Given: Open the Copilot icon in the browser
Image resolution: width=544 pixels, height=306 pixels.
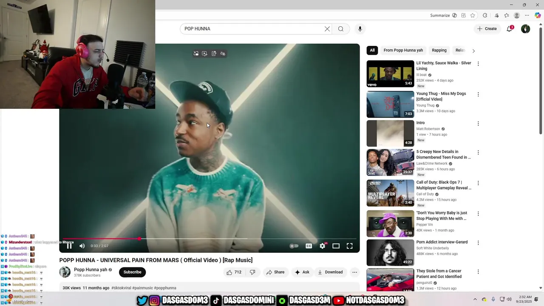Looking at the screenshot, I should click(x=538, y=15).
